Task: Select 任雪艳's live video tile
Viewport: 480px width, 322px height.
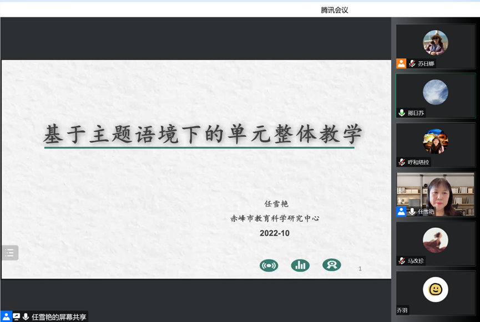Action: [436, 194]
